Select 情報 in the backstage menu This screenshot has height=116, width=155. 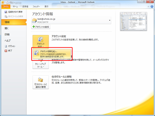[x=14, y=22]
